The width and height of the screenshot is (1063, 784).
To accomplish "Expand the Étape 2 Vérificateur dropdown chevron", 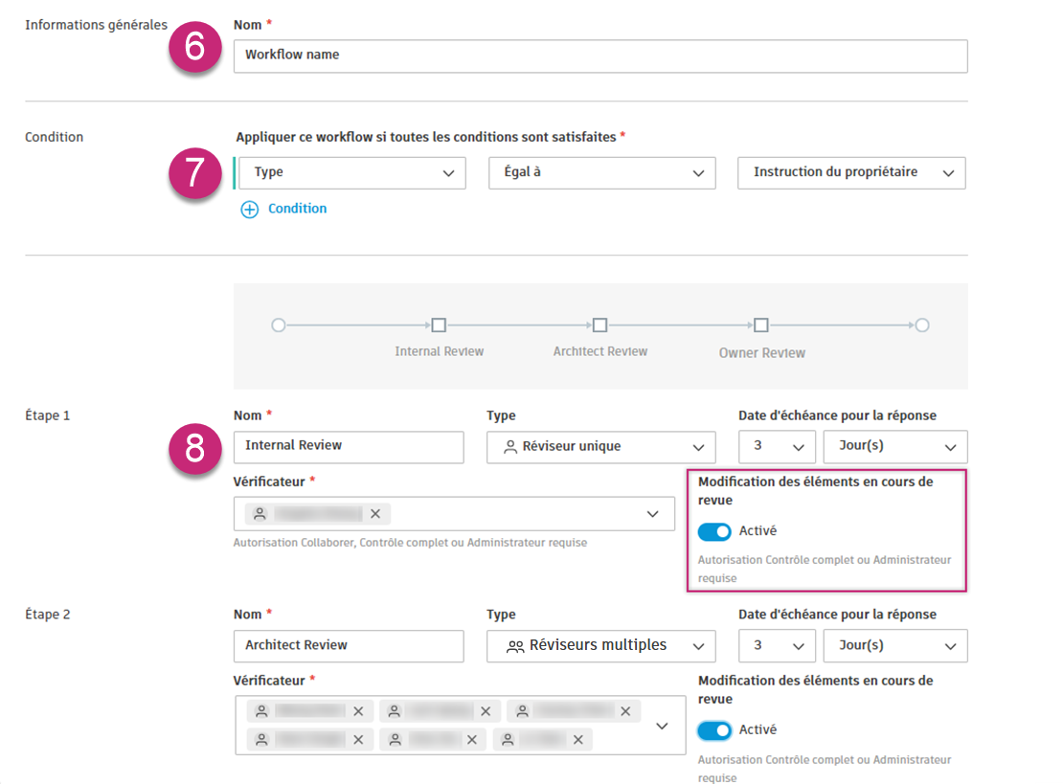I will 662,725.
